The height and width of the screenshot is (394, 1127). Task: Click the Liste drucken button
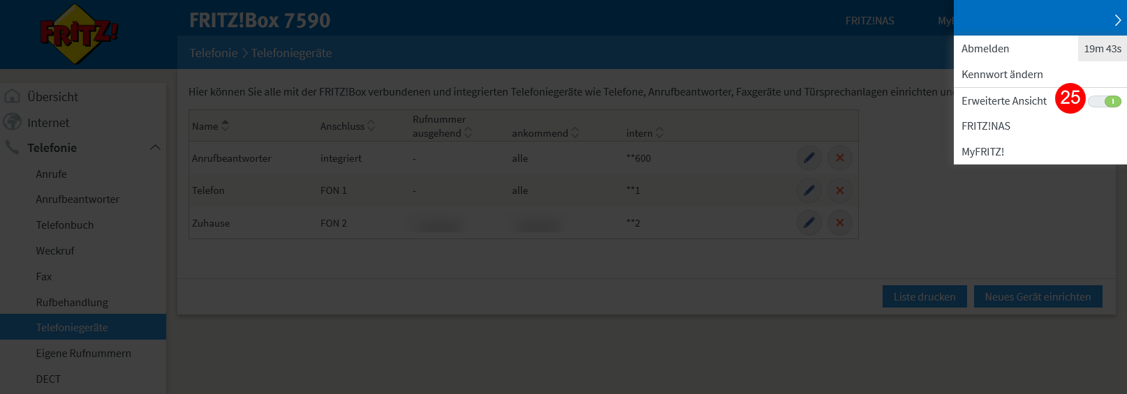coord(925,296)
